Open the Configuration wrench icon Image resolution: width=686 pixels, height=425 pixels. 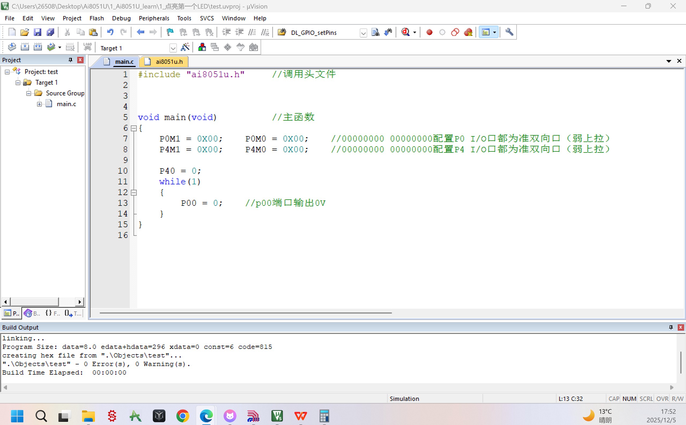coord(509,32)
